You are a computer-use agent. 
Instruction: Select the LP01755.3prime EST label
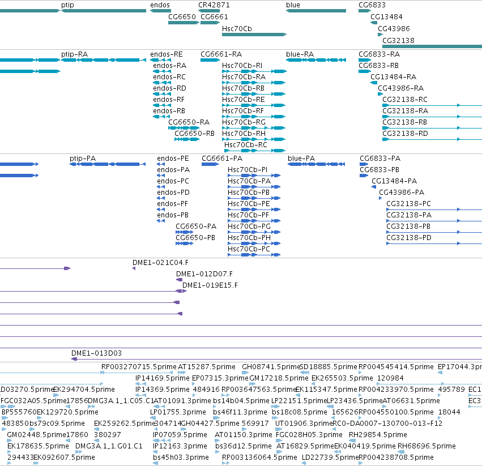click(x=178, y=412)
